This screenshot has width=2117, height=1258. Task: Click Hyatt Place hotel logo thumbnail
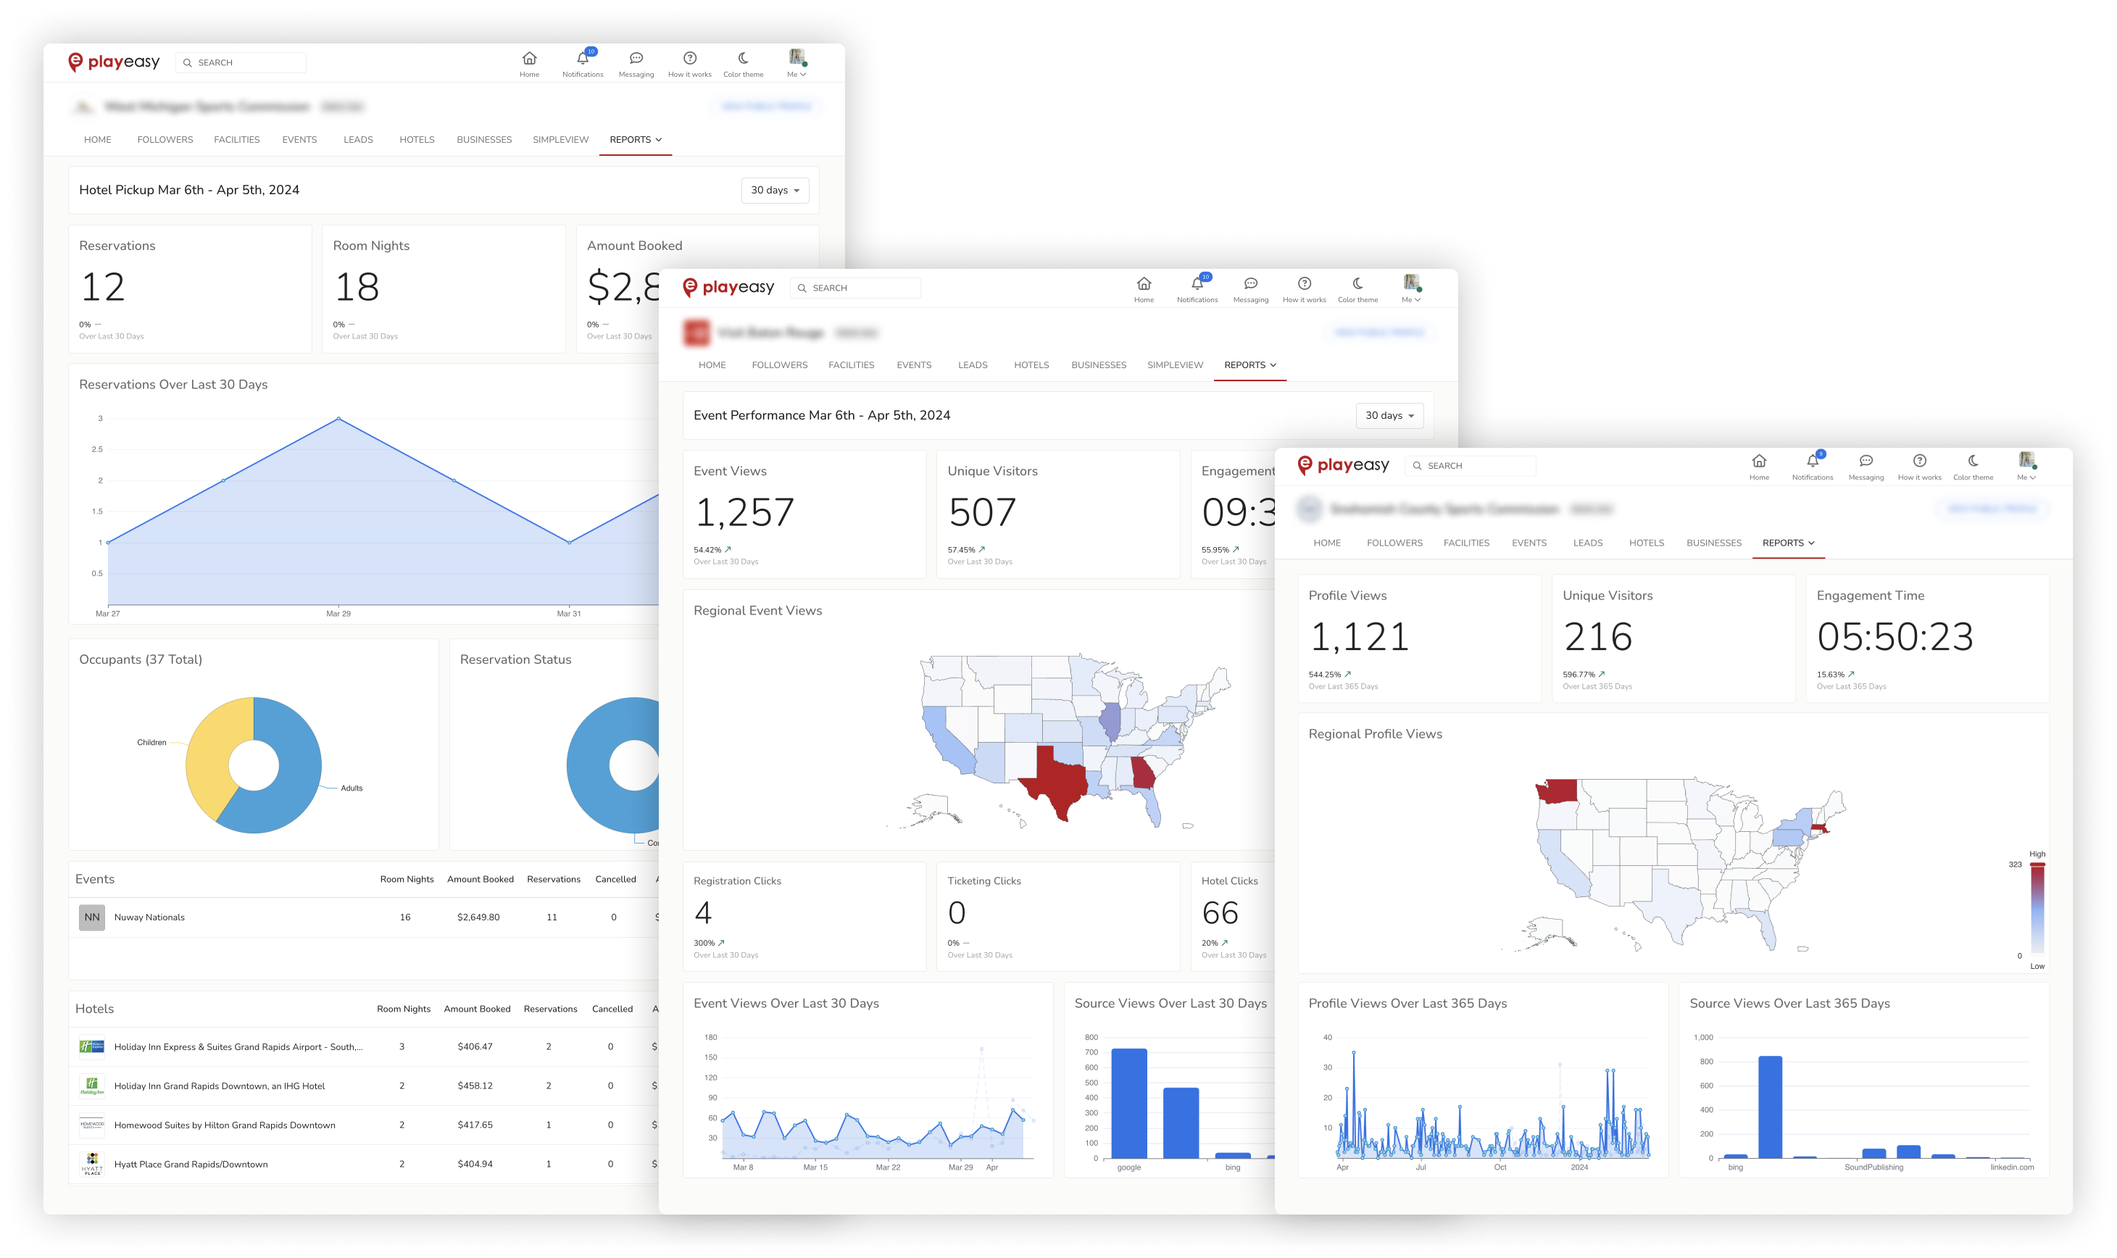[91, 1164]
